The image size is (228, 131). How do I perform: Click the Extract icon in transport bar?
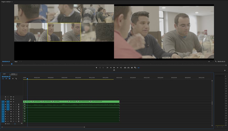(x=128, y=68)
